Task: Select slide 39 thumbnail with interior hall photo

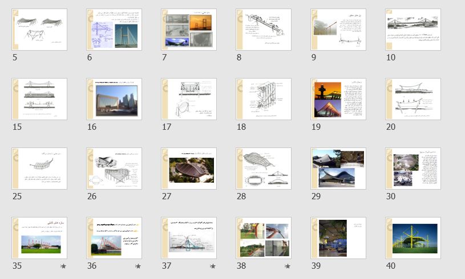Action: coord(338,238)
